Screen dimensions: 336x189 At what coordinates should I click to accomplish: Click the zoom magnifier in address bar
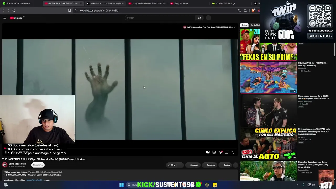pyautogui.click(x=239, y=10)
